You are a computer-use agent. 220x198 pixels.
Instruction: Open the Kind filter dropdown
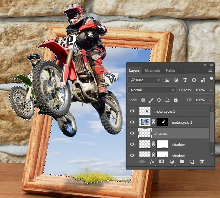pos(144,80)
